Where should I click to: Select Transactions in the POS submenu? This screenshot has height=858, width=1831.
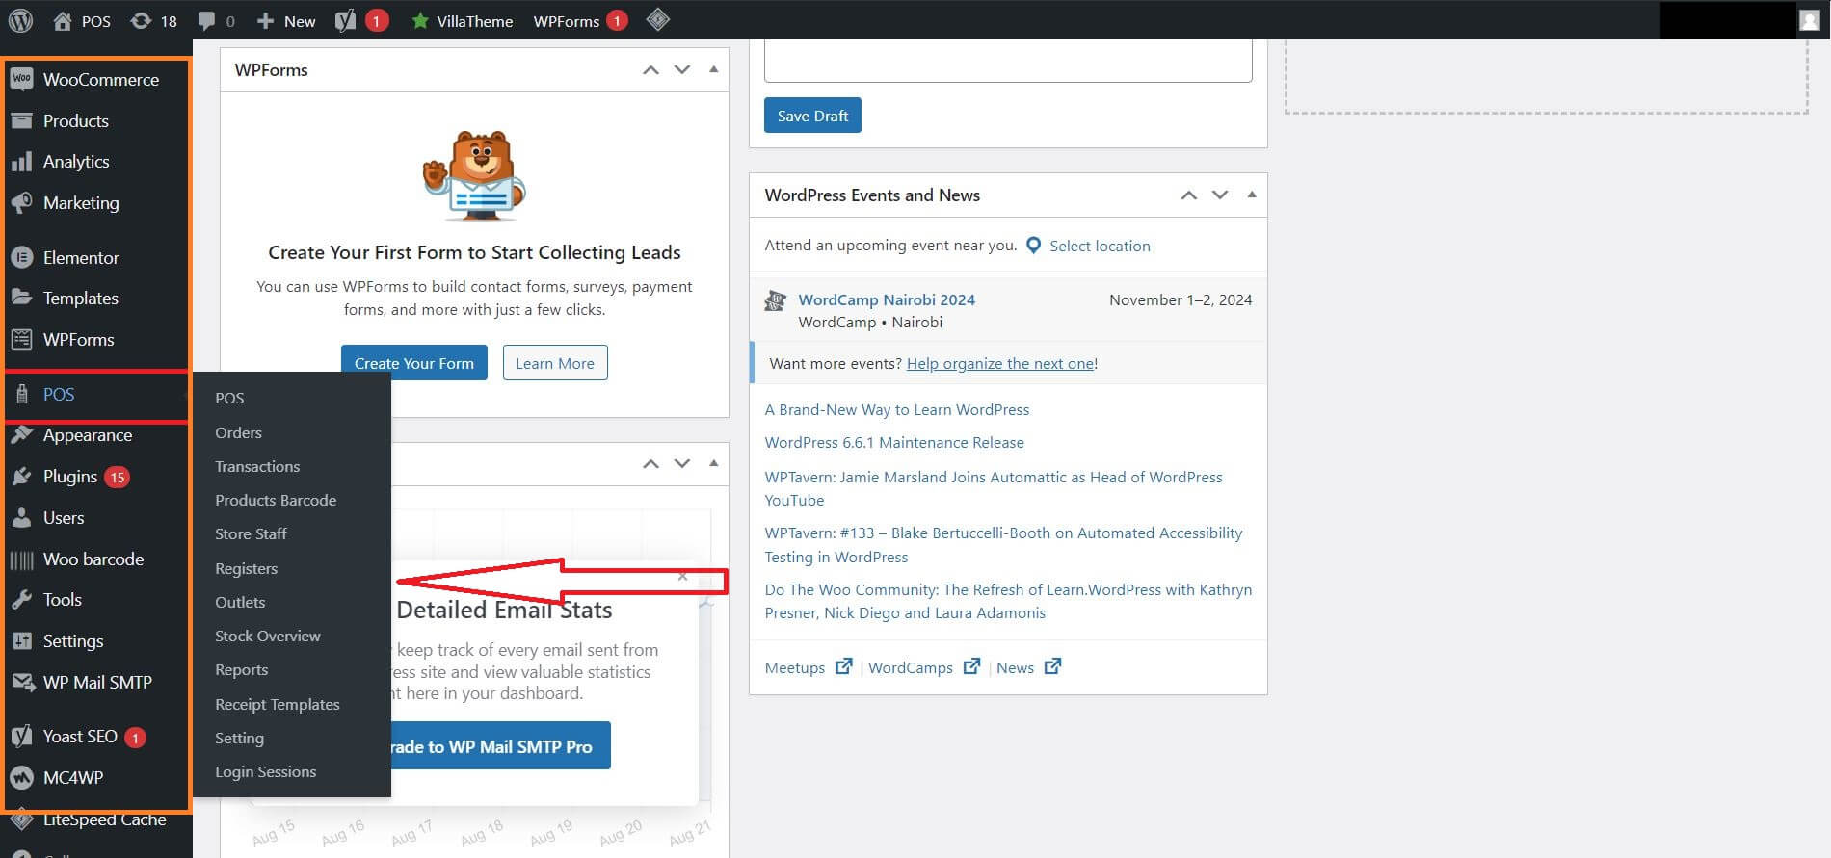pos(257,466)
